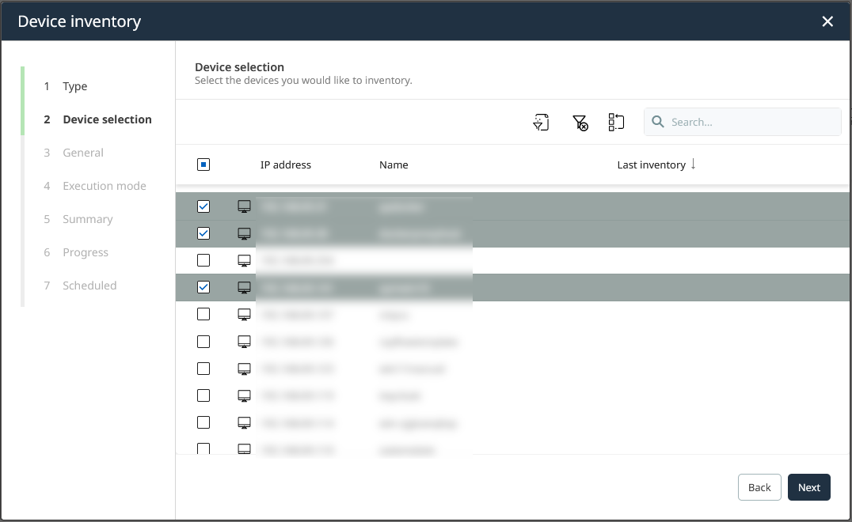Click the sort arrow beside Last inventory

click(x=694, y=165)
